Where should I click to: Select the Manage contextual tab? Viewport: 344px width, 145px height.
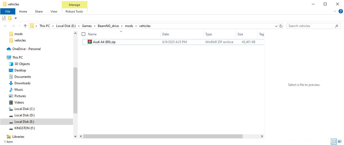[74, 5]
